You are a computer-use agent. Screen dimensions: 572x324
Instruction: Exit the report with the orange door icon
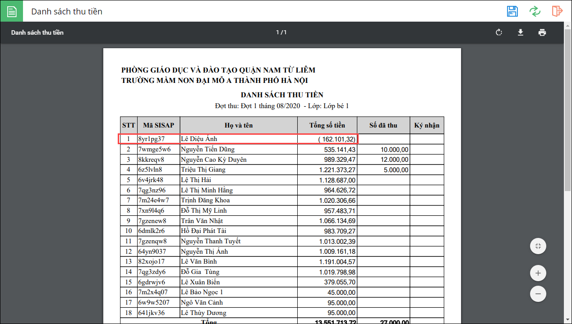[557, 11]
